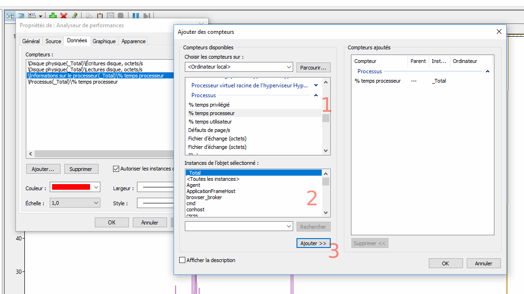Click the update data step-forward icon
The image size is (524, 294).
click(x=147, y=16)
